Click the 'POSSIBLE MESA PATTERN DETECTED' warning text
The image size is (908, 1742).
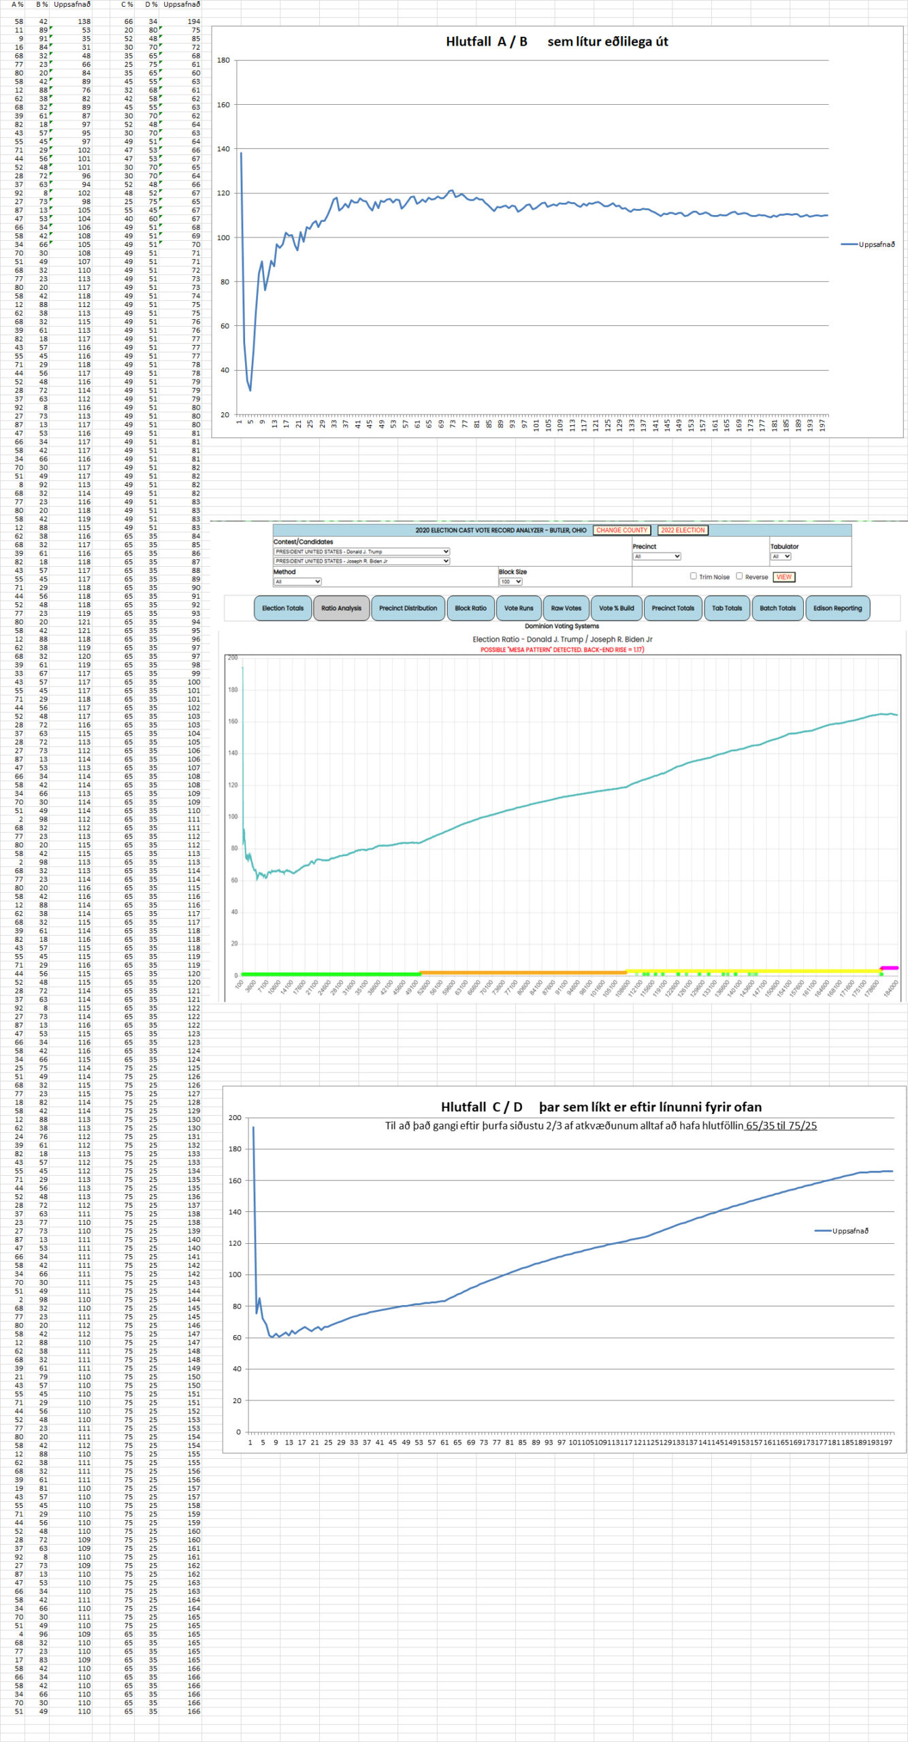(562, 650)
